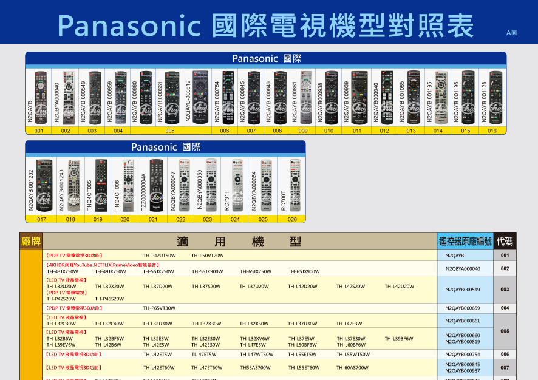Click model "TH-L60BF6W" in the table
Viewport: 538px width, 380px height.
(352, 345)
